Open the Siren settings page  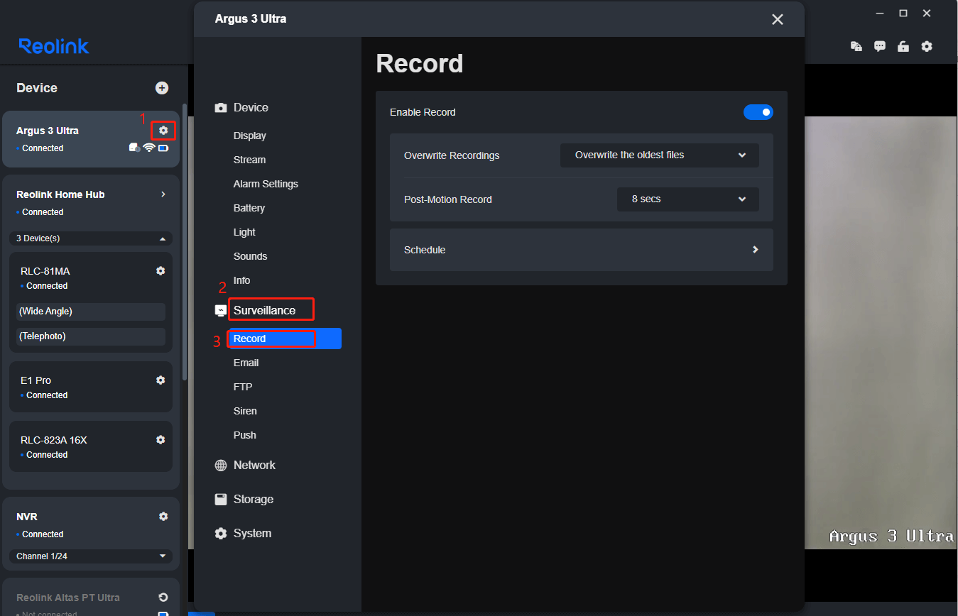245,411
